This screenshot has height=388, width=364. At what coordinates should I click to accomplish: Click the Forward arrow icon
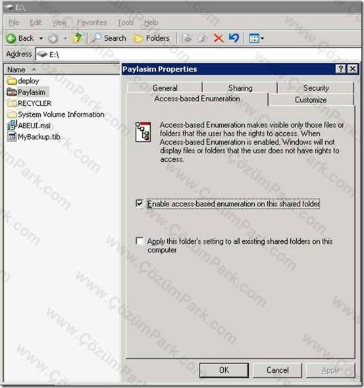53,39
